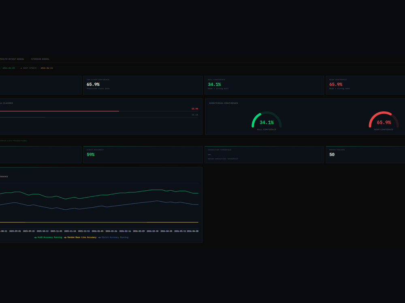Click the 2026-06-08 label on chart axis

[x=193, y=231]
